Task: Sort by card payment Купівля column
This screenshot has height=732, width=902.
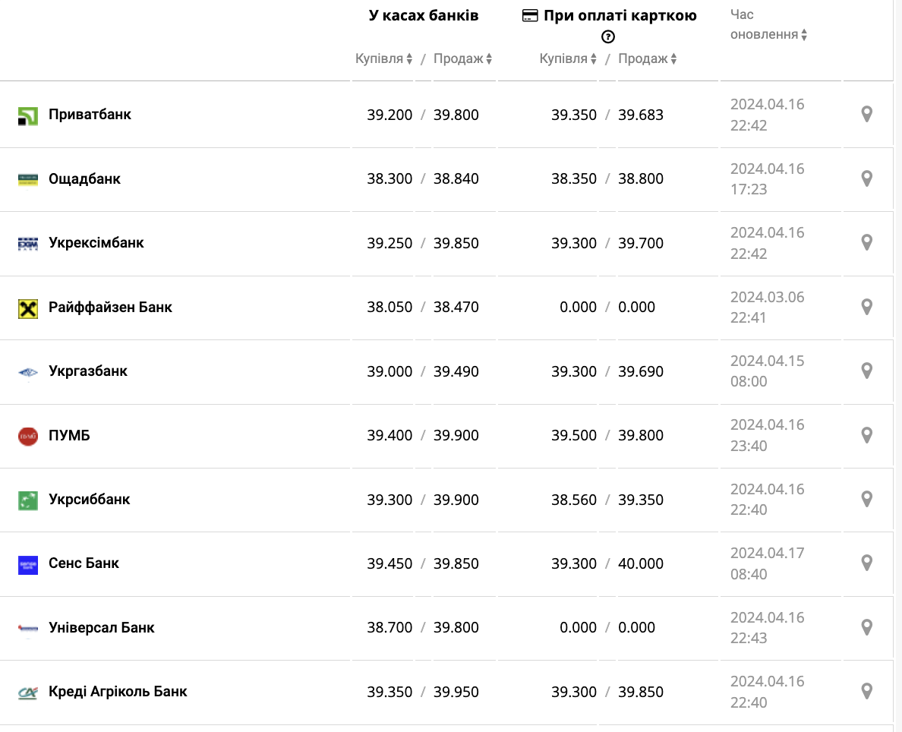Action: (x=569, y=58)
